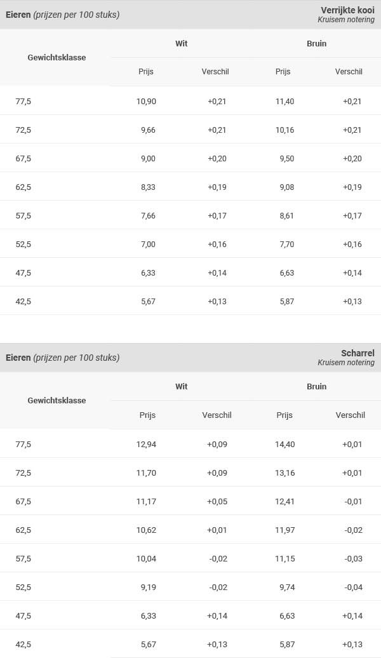Click the Bruin price 11,40 in Verrijkte kooi

tap(284, 101)
